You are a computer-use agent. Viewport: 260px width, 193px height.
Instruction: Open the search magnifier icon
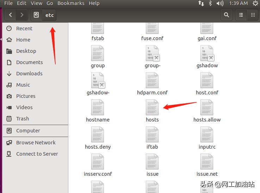pyautogui.click(x=227, y=15)
